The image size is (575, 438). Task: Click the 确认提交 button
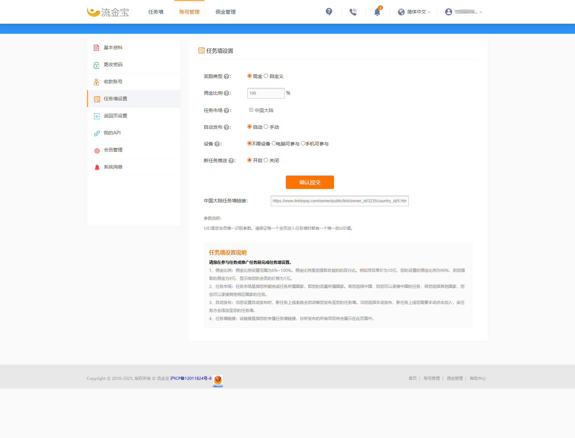click(x=310, y=182)
